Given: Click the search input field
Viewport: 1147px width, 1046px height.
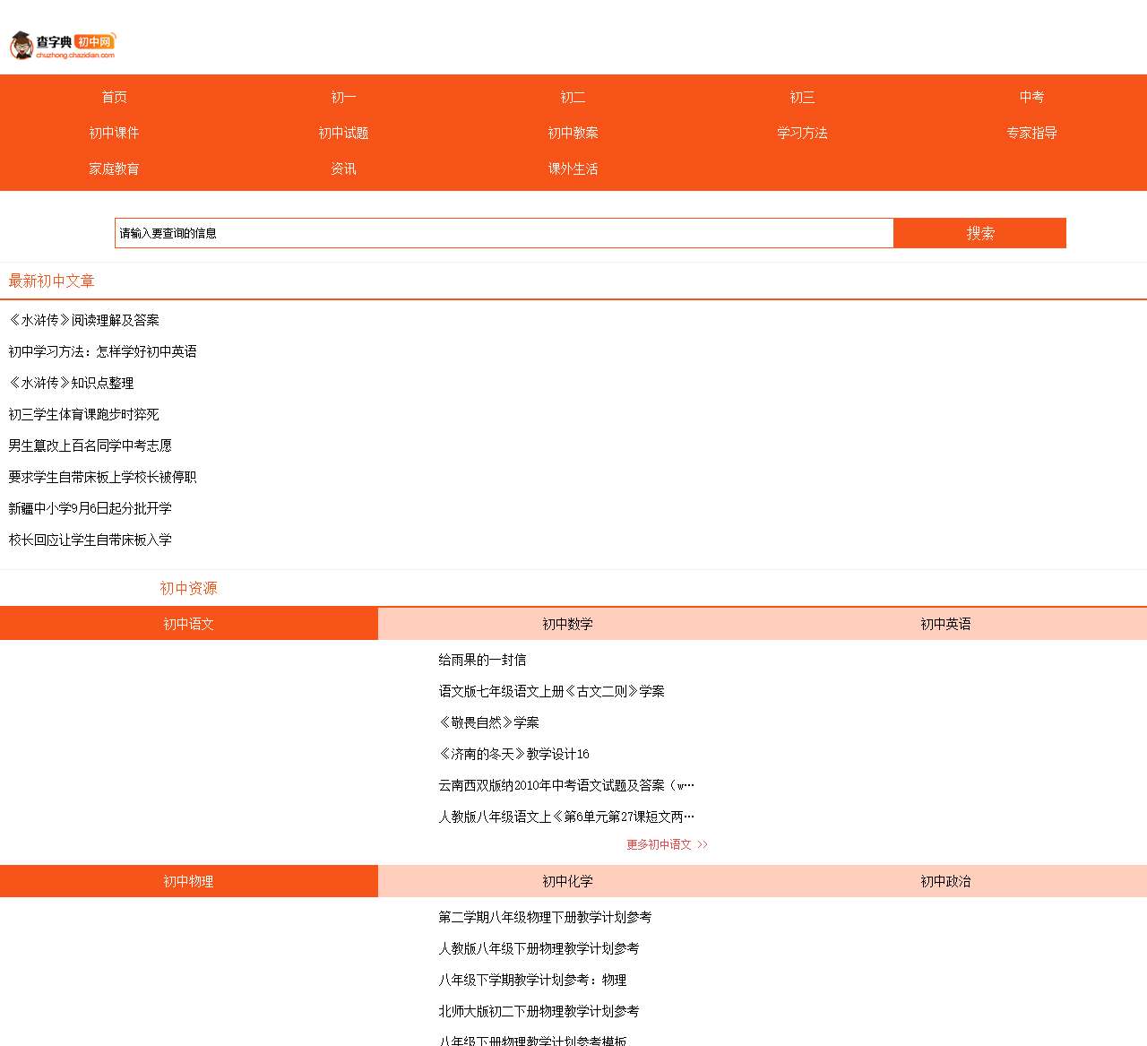Looking at the screenshot, I should (x=504, y=233).
